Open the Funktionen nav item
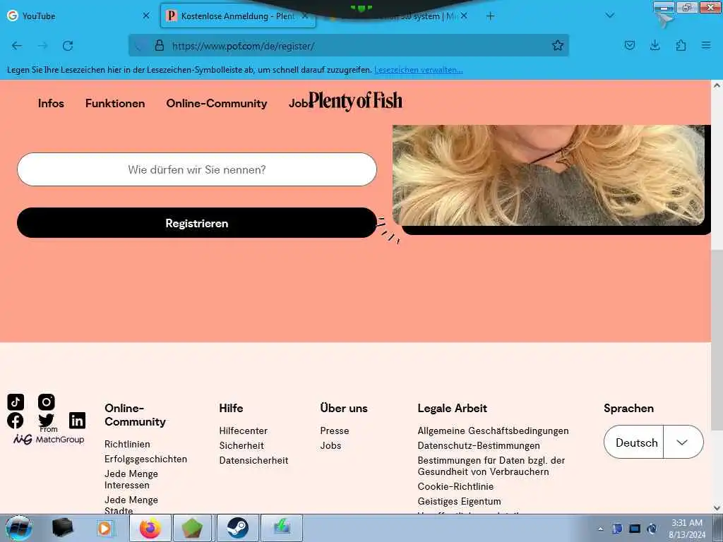This screenshot has height=542, width=723. [115, 103]
